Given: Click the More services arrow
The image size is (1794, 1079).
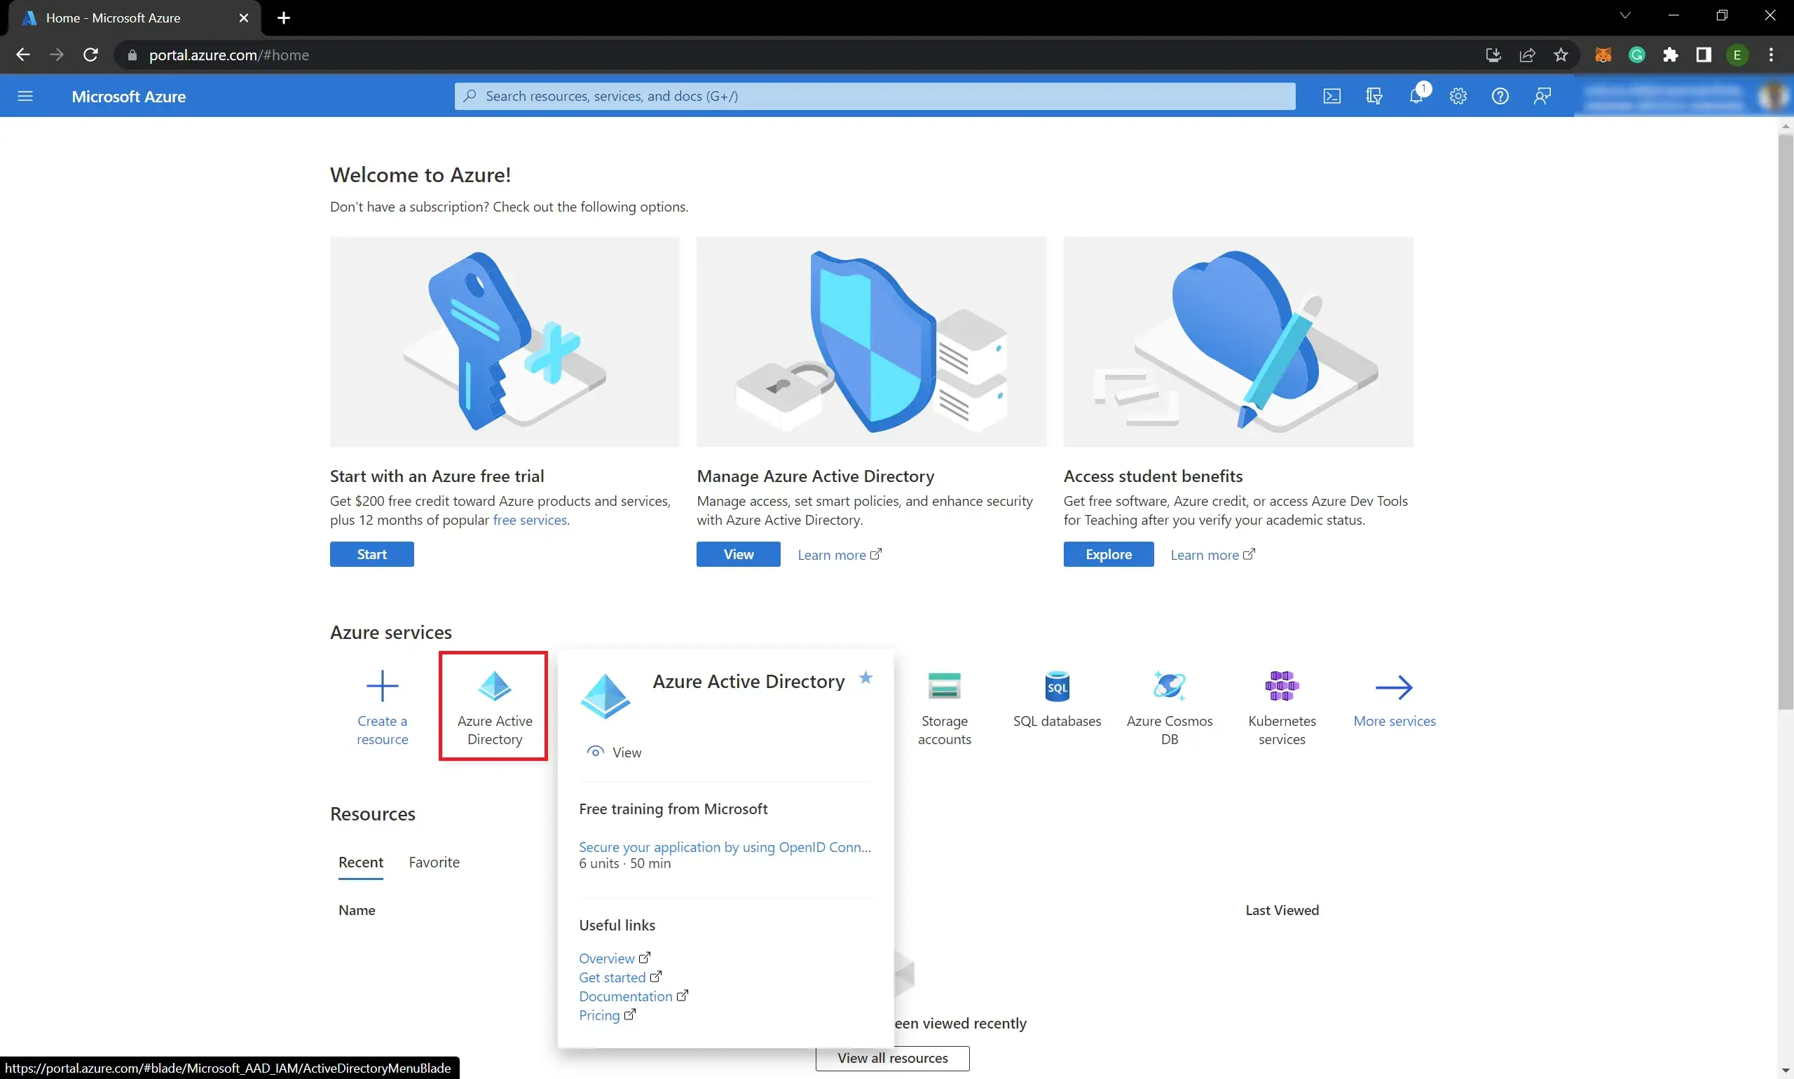Looking at the screenshot, I should coord(1394,687).
